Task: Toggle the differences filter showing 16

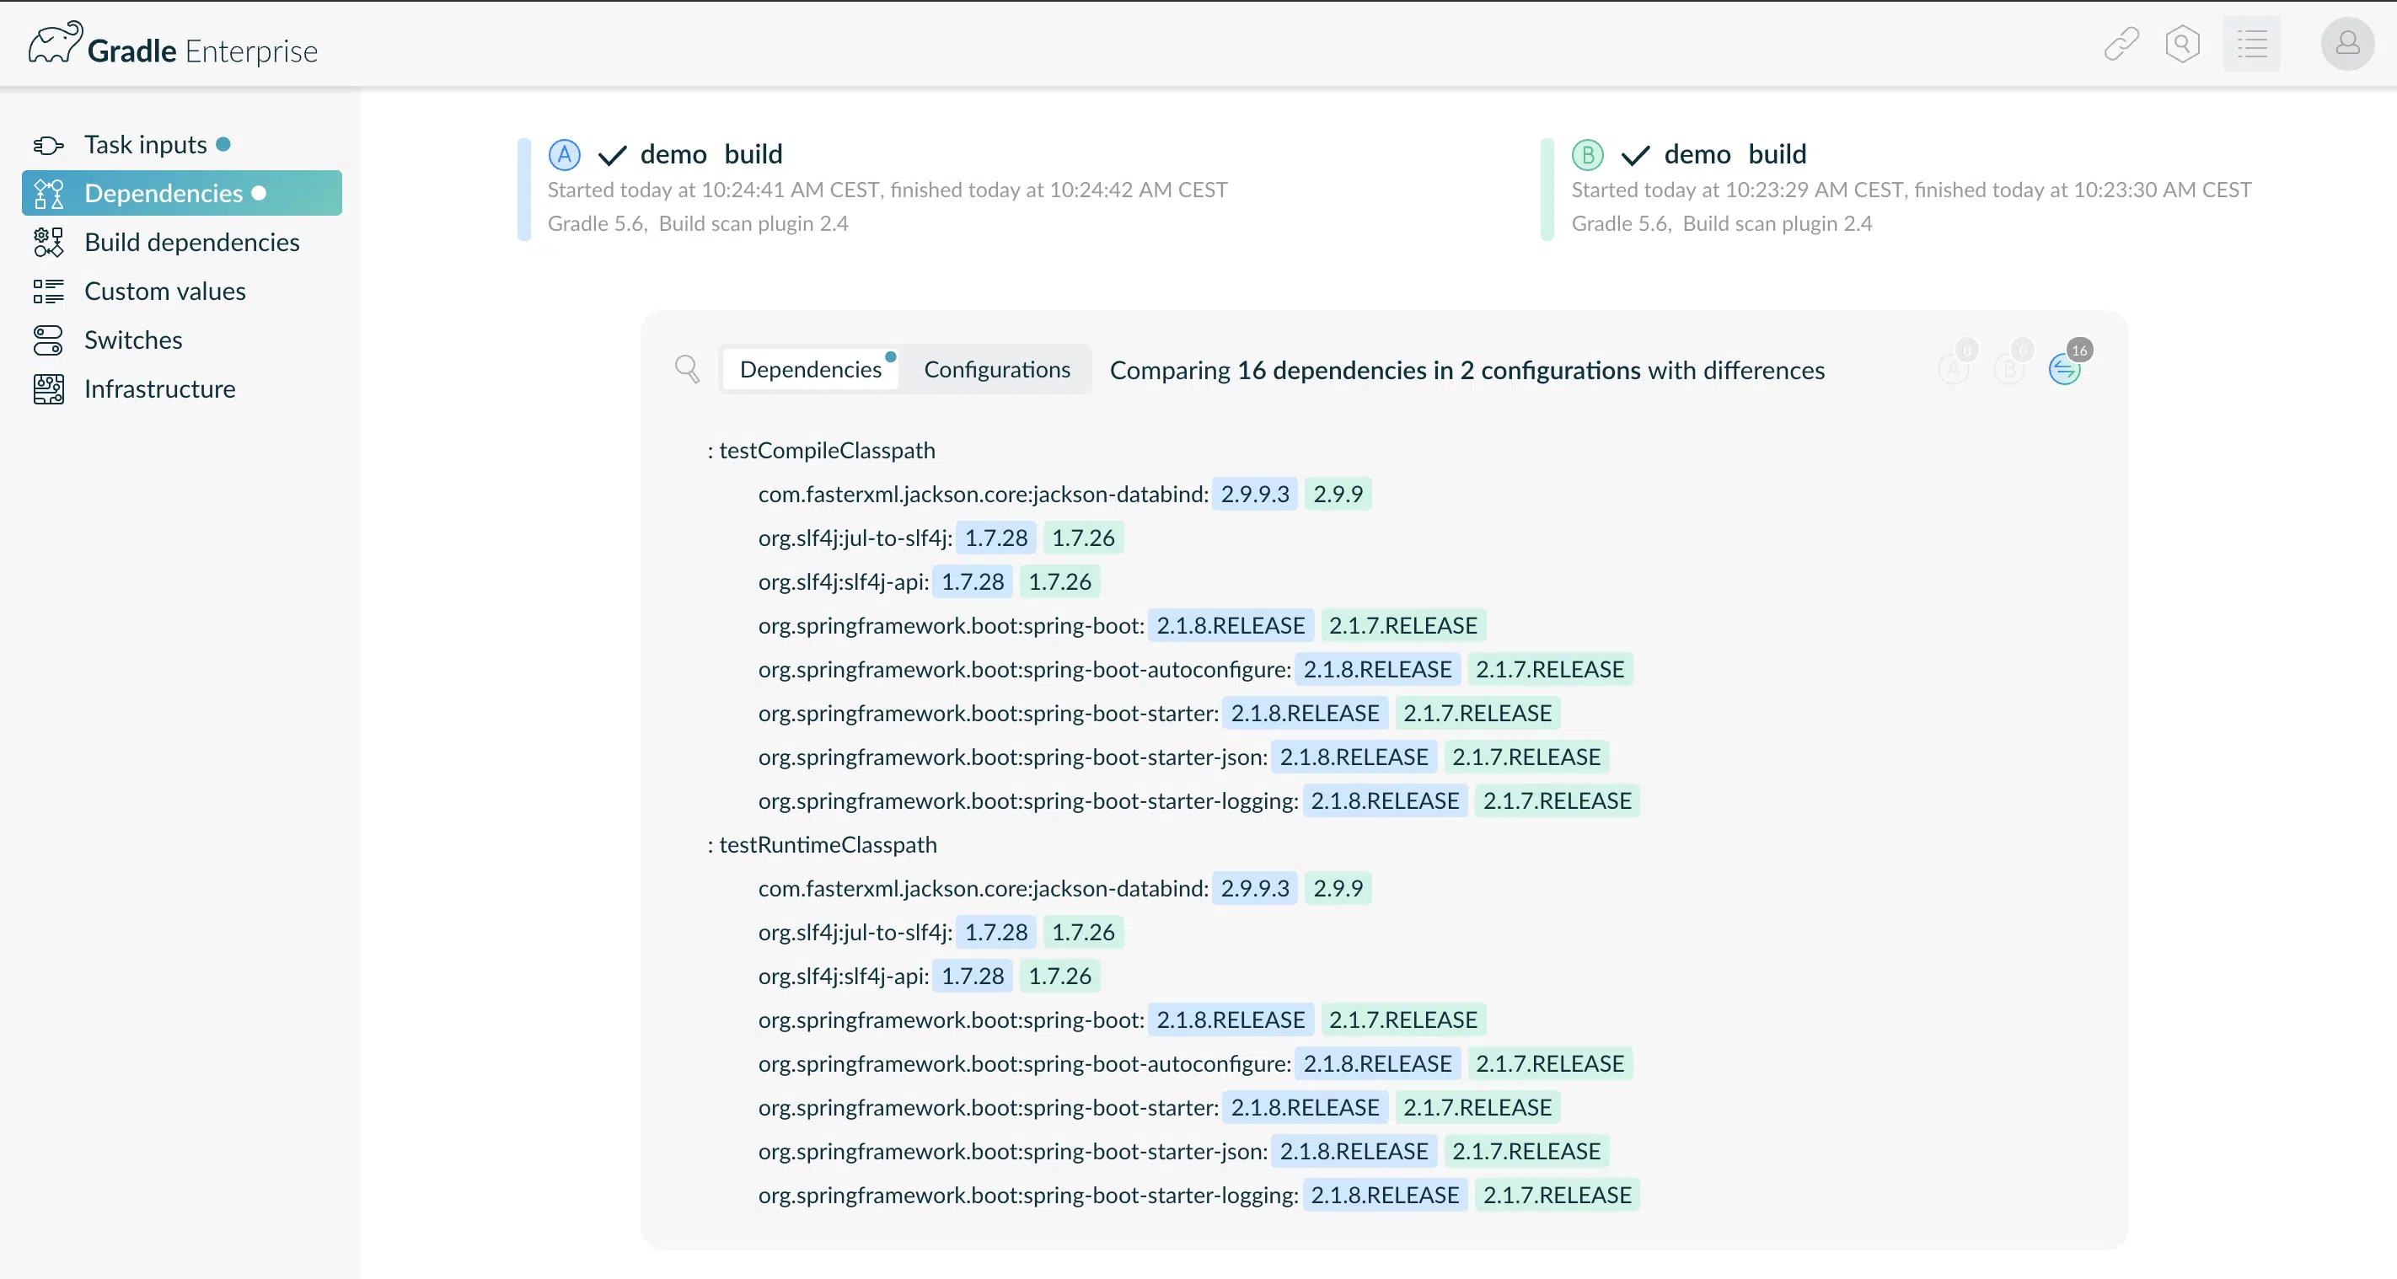Action: click(2066, 367)
